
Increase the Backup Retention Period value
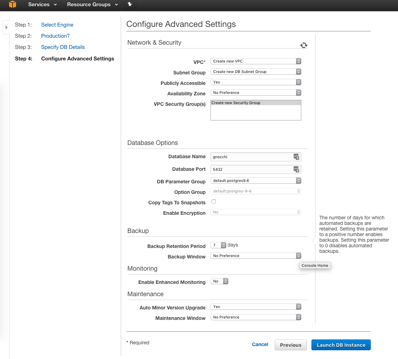(x=223, y=243)
